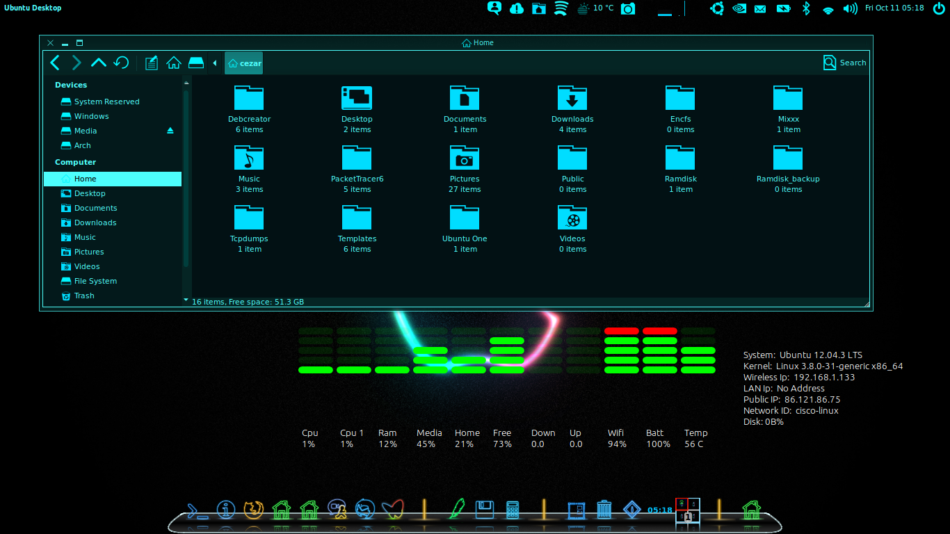Select Home in the sidebar
The width and height of the screenshot is (950, 534).
(x=113, y=179)
